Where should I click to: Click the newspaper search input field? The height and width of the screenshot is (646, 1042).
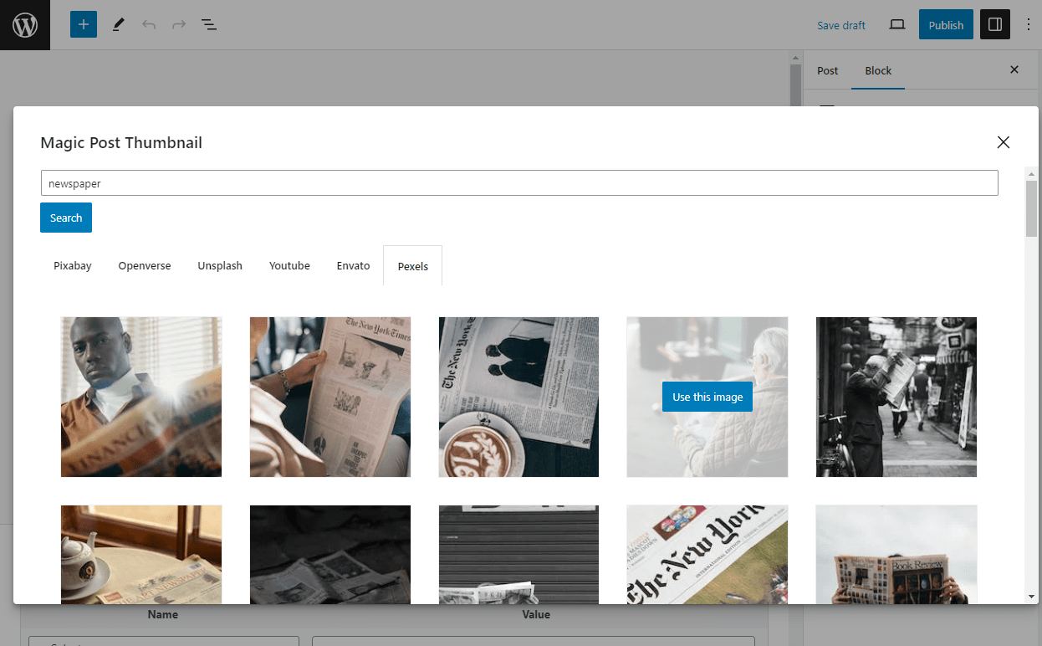click(518, 183)
